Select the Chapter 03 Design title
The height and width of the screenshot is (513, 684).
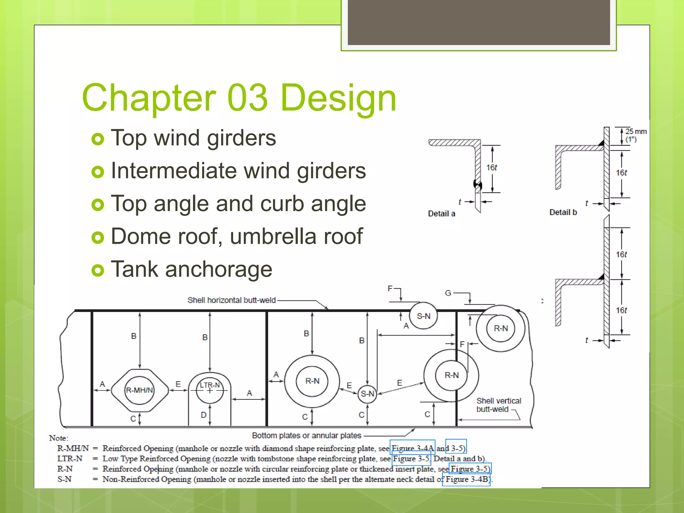pos(239,98)
